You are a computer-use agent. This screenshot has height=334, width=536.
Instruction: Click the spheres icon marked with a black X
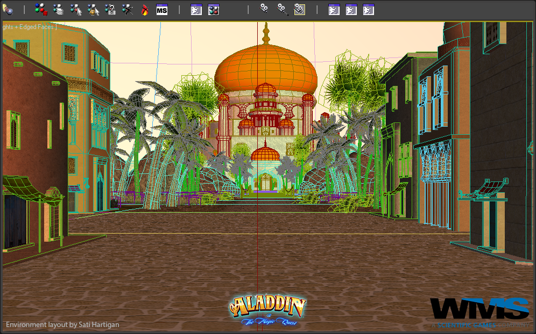tap(127, 10)
